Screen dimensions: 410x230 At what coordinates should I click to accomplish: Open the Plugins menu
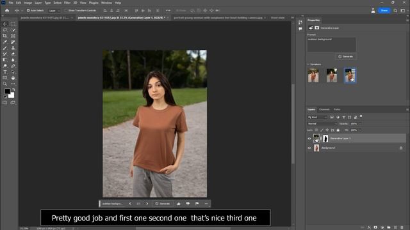click(94, 3)
